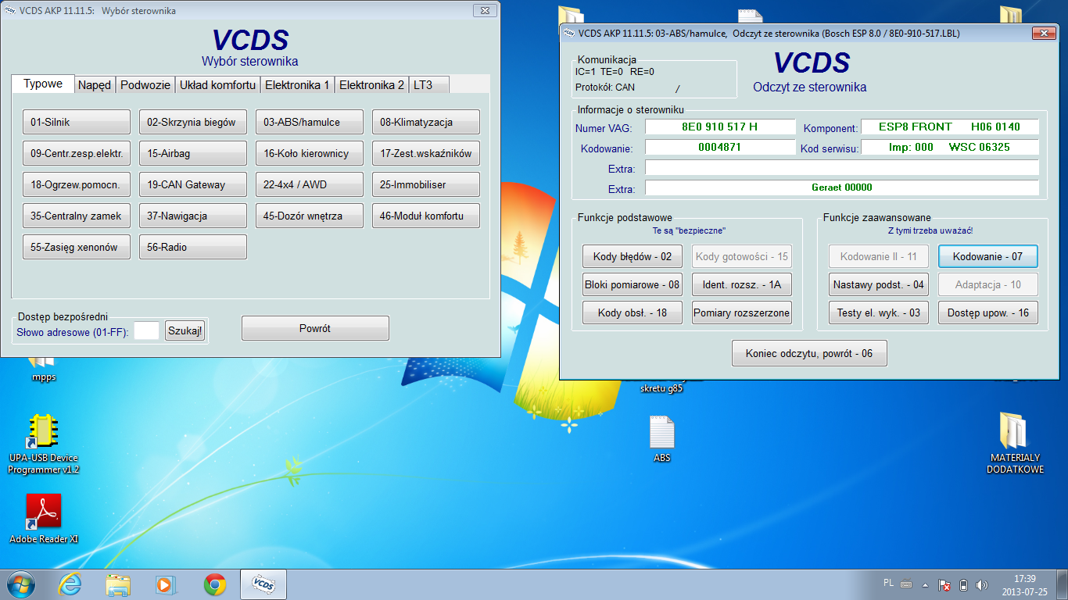Click Powrót in the Wybór sterownika window
Screen dimensions: 1068x600
(315, 328)
